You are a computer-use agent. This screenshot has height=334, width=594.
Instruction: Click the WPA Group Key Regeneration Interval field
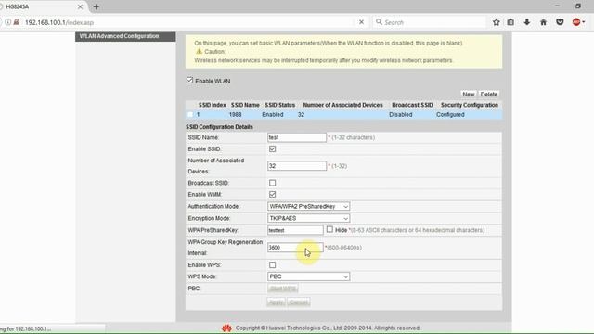pyautogui.click(x=295, y=248)
